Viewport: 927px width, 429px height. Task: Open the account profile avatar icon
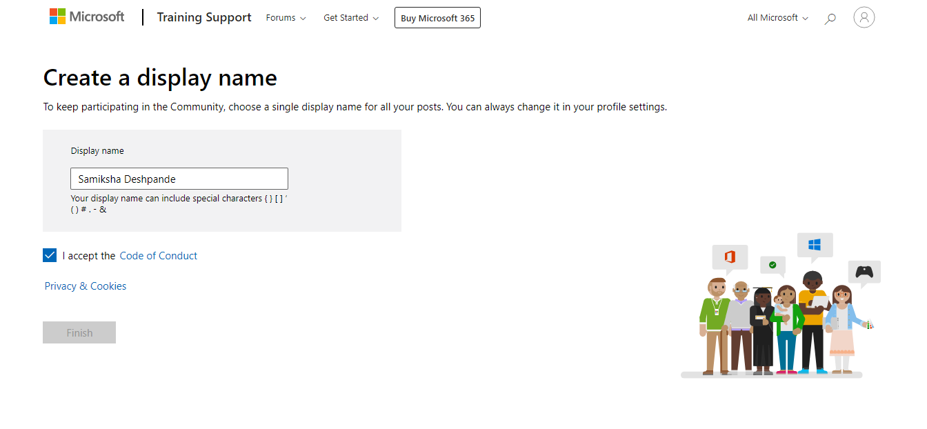coord(864,17)
